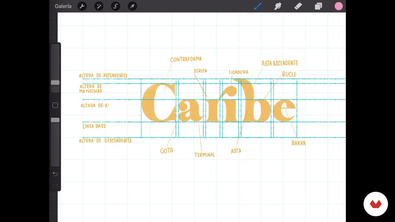Click the Domestika logo badge
The height and width of the screenshot is (222, 395).
pyautogui.click(x=376, y=204)
